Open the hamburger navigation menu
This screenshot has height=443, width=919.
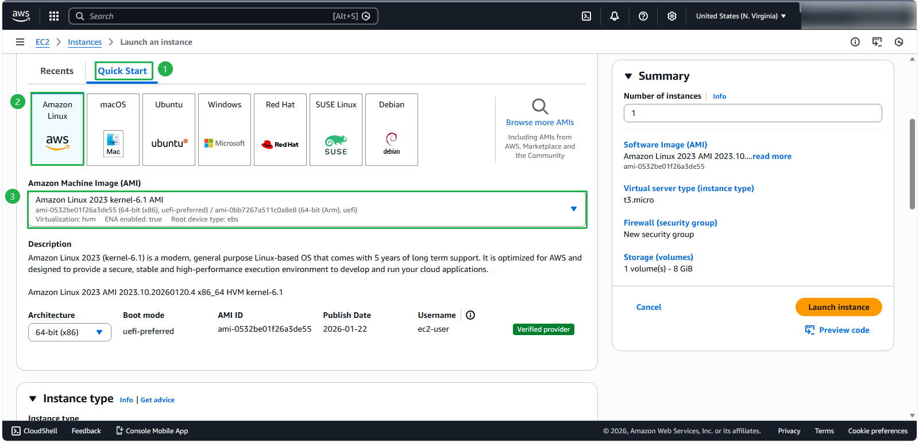(x=20, y=42)
